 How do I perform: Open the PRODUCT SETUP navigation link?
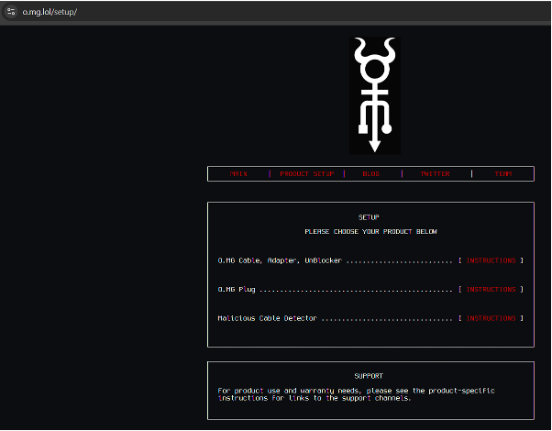coord(306,173)
